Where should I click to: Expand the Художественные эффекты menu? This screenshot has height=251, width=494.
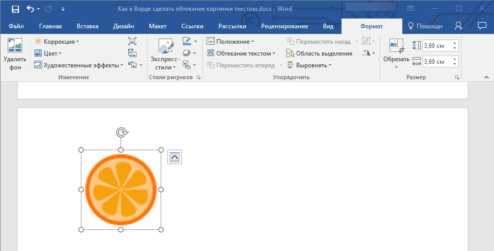coord(79,65)
